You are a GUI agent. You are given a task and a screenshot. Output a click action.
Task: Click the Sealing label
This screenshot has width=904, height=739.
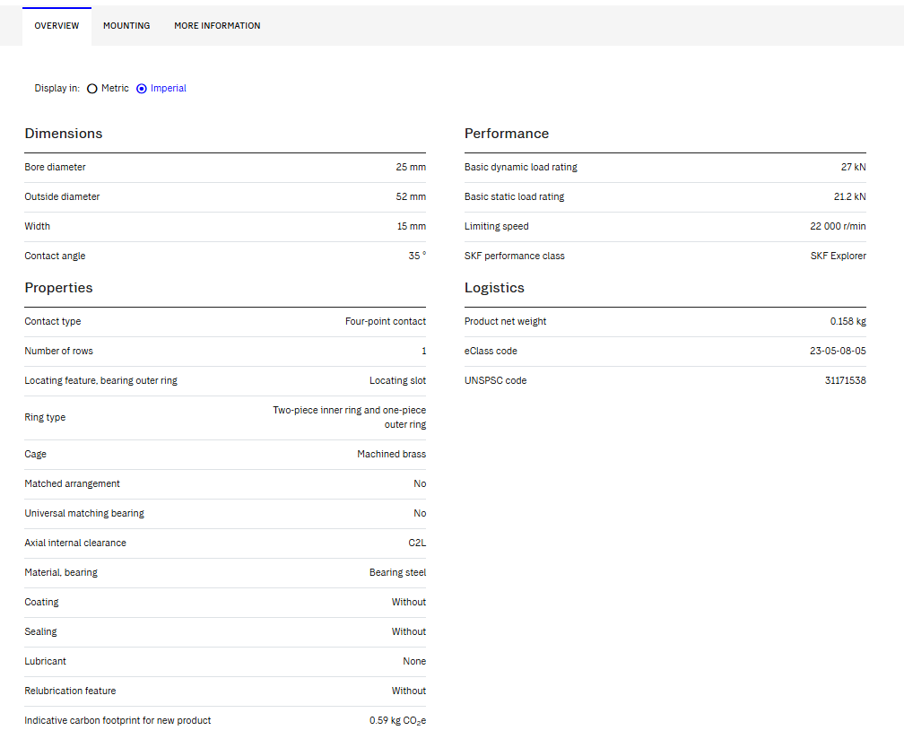click(40, 631)
